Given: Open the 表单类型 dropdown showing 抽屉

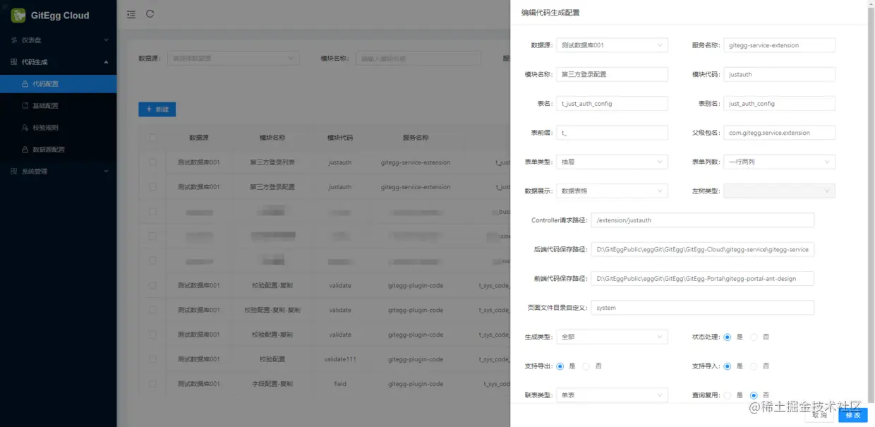Looking at the screenshot, I should 612,162.
